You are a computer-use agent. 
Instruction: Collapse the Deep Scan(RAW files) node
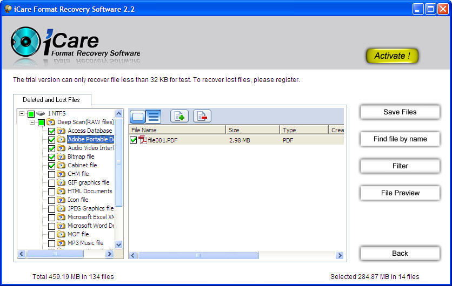click(32, 122)
